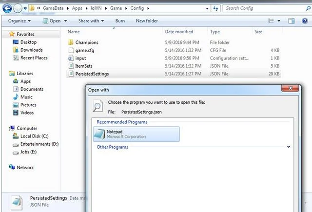The height and width of the screenshot is (212, 312).
Task: Click the Burn toolbar button
Action: coord(120,21)
